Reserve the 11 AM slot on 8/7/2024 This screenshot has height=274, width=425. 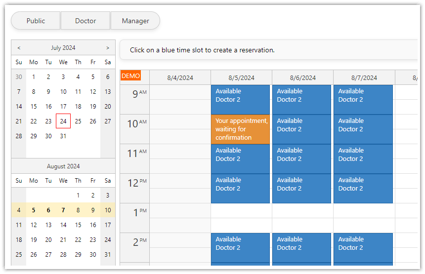pyautogui.click(x=363, y=159)
